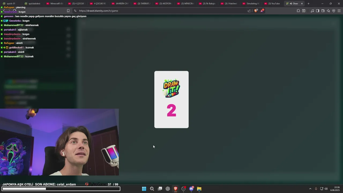
Task: Open the Brave Shields lion icon
Action: point(256,11)
